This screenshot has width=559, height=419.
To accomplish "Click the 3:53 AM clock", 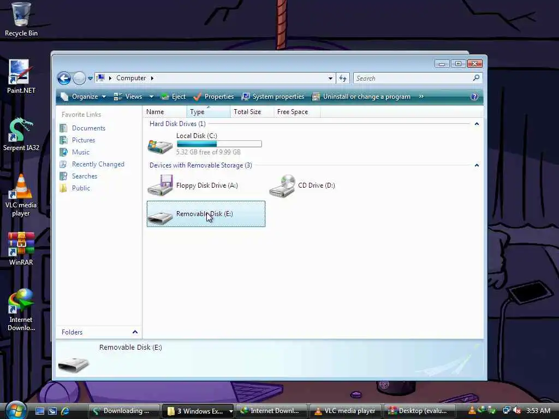I will coord(538,410).
